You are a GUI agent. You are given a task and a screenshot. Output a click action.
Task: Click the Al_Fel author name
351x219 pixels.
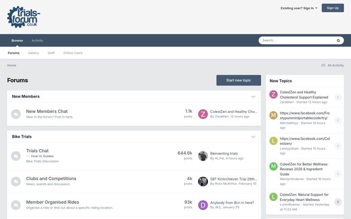(219, 159)
